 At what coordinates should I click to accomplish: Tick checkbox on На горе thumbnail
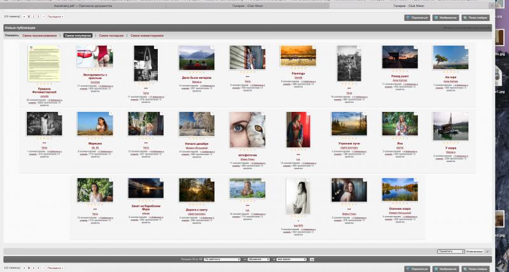pos(466,47)
